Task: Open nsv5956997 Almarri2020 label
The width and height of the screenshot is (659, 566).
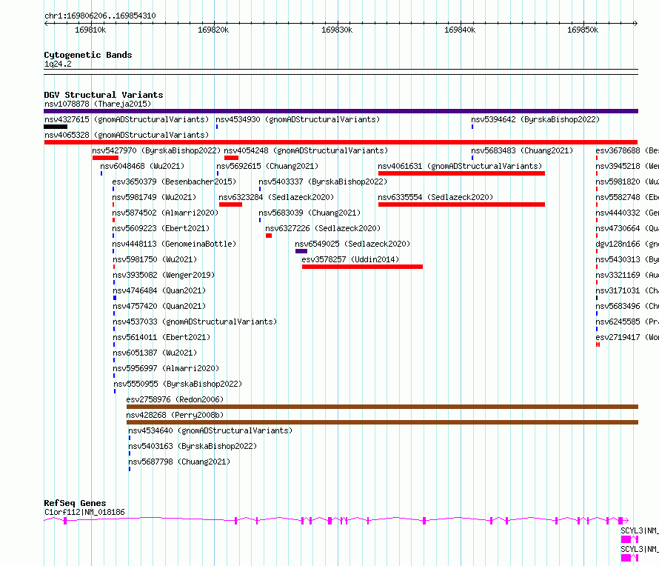Action: click(x=166, y=368)
